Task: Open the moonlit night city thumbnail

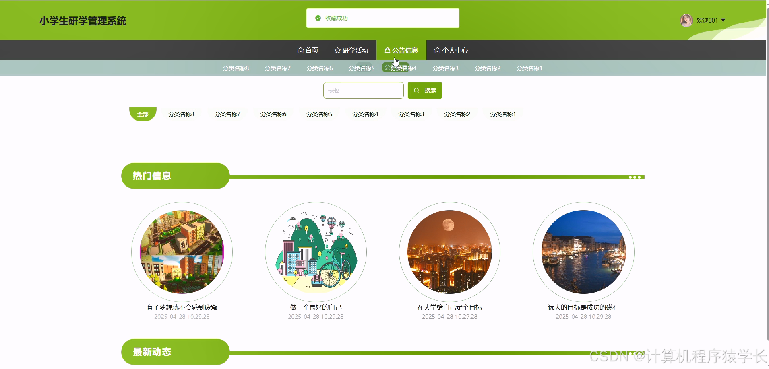Action: 450,252
